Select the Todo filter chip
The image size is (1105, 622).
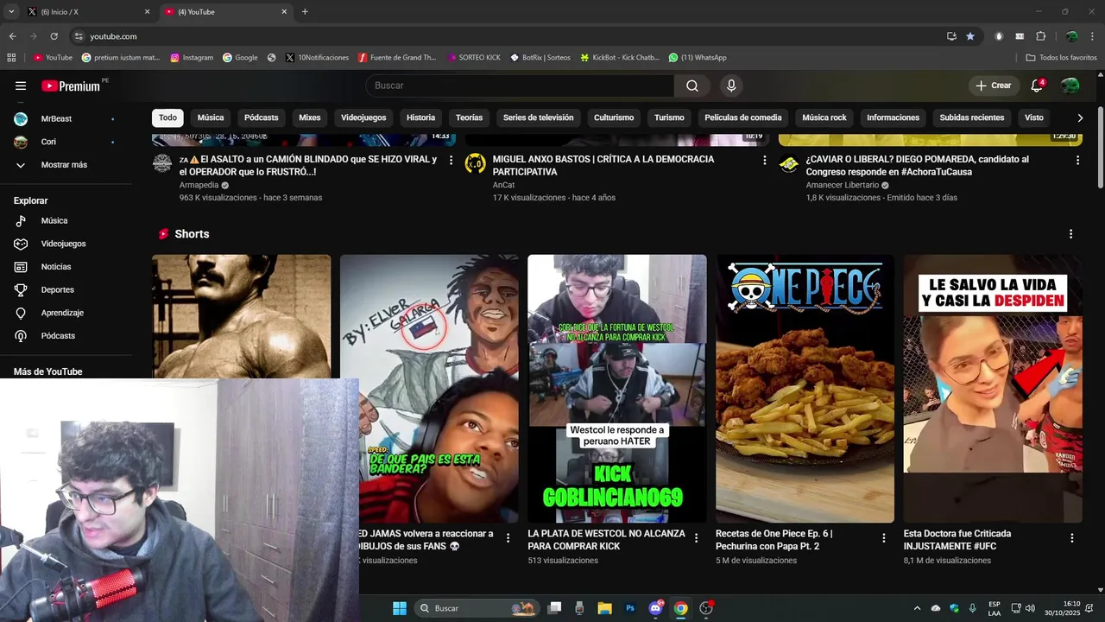(167, 117)
